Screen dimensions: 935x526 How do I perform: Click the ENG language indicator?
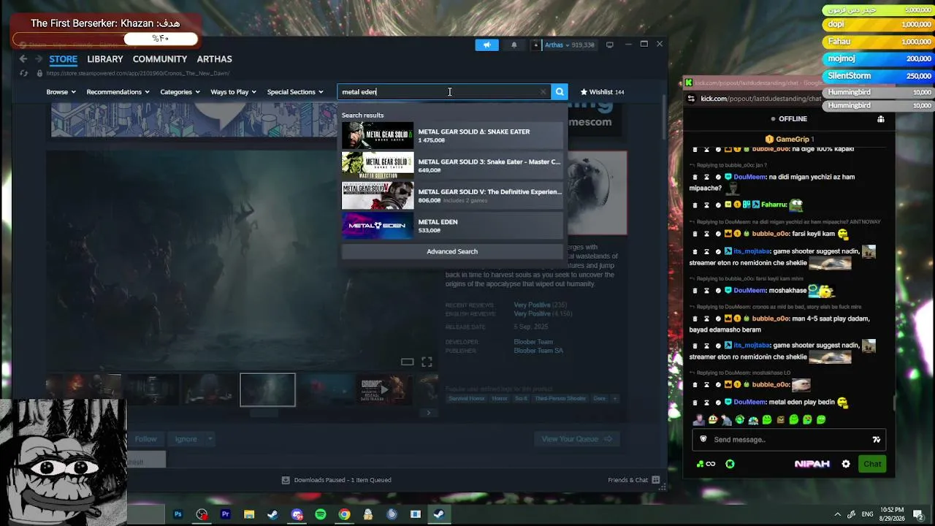point(869,514)
